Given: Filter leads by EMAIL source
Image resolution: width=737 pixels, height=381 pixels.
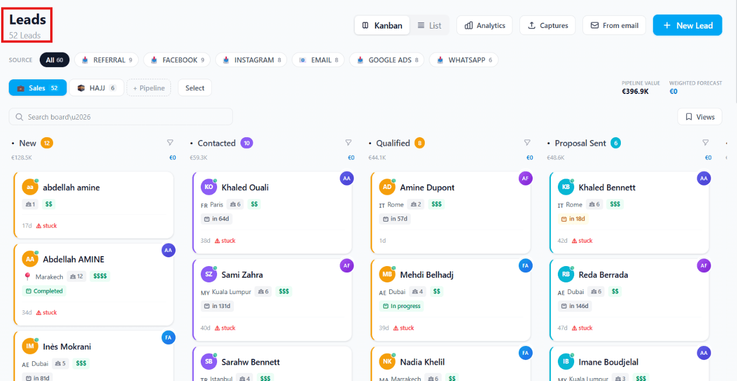Looking at the screenshot, I should (318, 60).
